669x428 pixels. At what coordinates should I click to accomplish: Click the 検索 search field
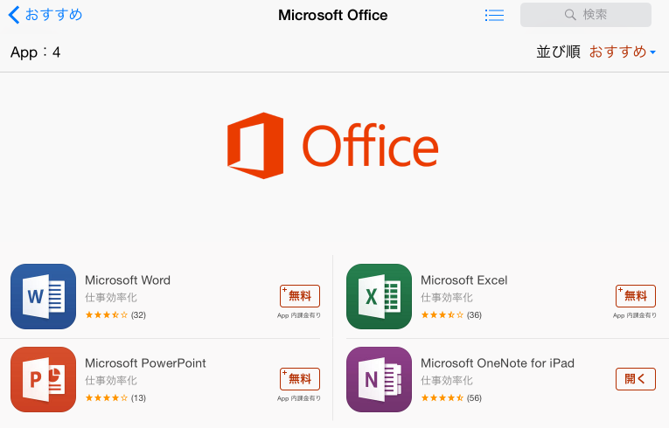(585, 15)
